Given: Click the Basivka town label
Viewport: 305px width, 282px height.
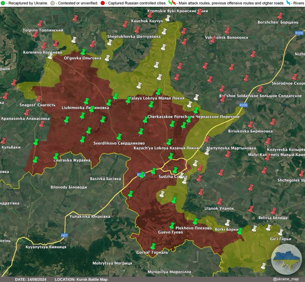Looking at the screenshot, I should [105, 179].
